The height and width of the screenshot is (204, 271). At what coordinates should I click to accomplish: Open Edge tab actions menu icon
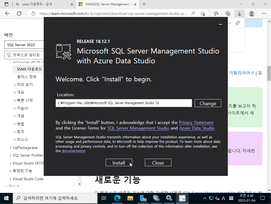(6, 4)
